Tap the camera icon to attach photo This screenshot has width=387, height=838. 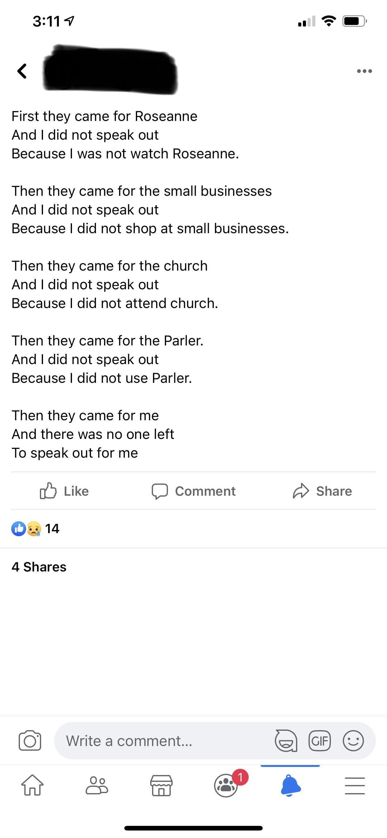(x=30, y=741)
